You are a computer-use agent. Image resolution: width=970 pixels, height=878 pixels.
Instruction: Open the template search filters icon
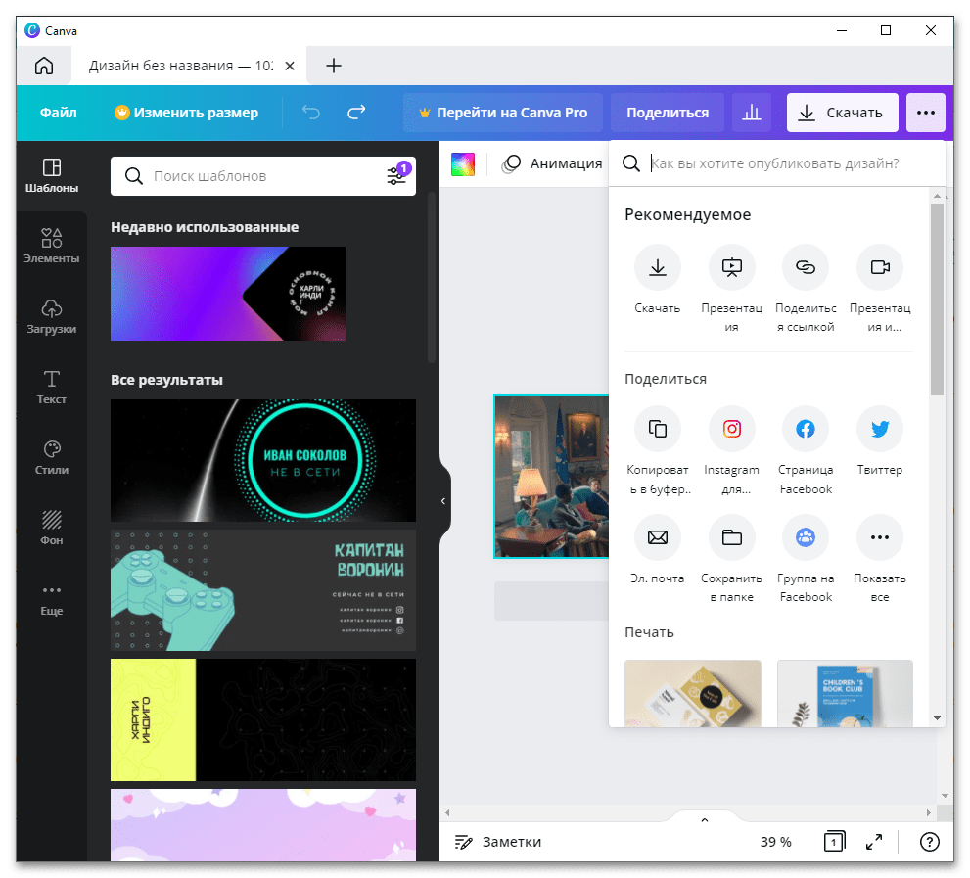(x=397, y=176)
